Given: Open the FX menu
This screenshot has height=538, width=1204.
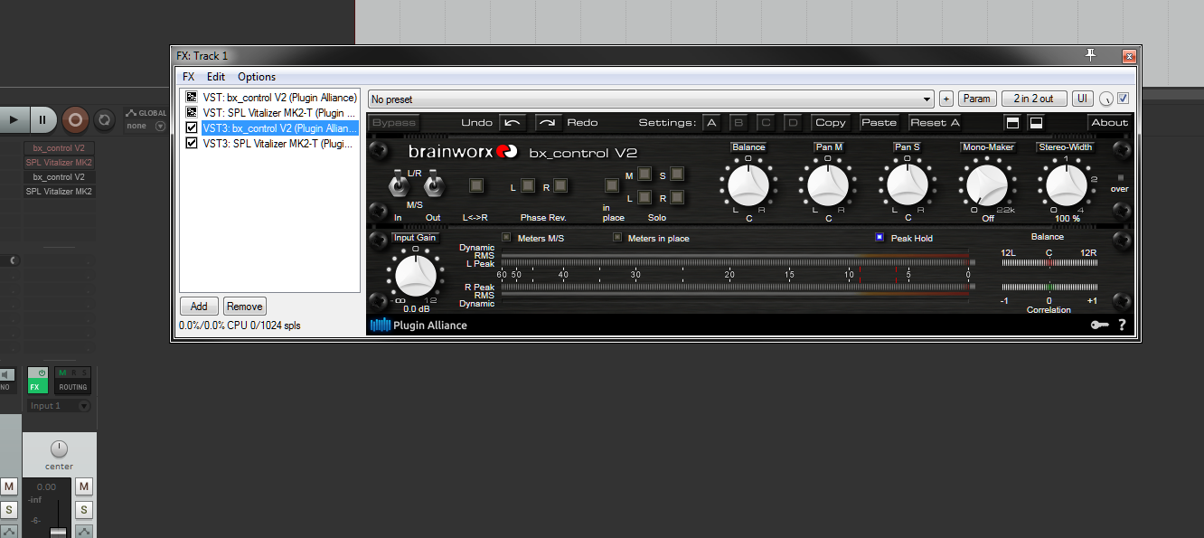Looking at the screenshot, I should coord(188,77).
